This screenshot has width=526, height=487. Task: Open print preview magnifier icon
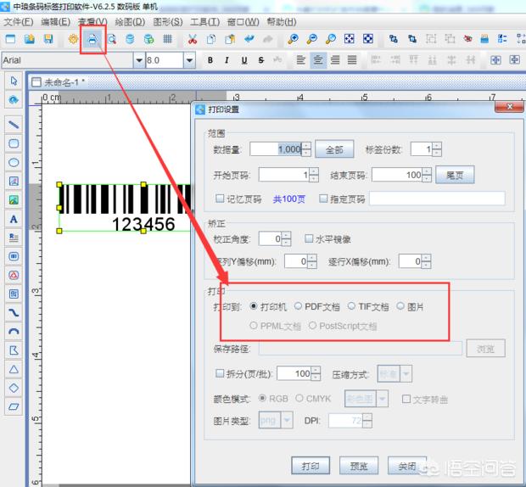point(112,39)
